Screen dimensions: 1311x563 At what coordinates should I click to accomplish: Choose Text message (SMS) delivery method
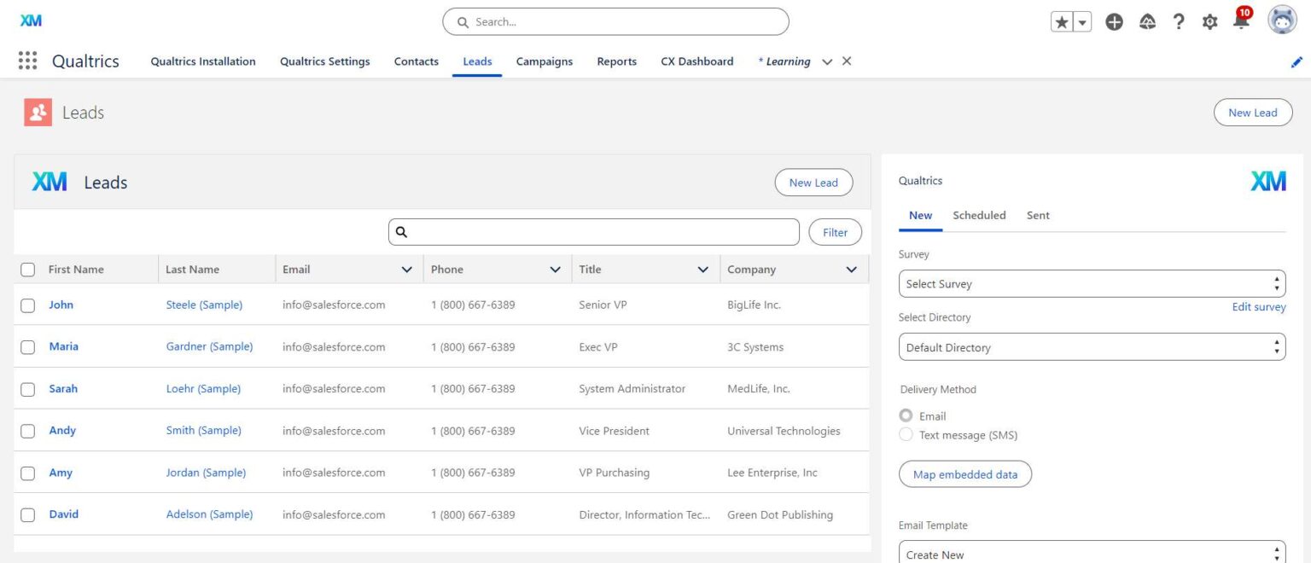tap(906, 434)
